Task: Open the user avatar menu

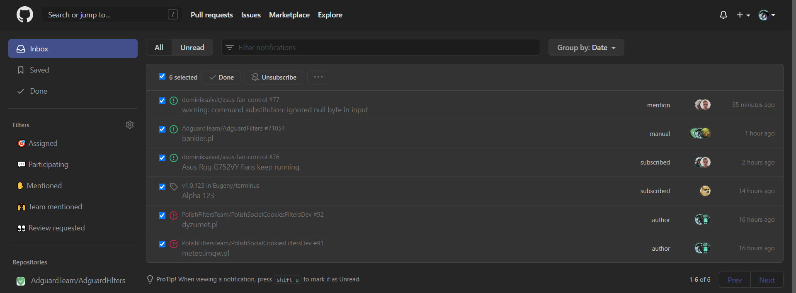Action: [x=767, y=15]
